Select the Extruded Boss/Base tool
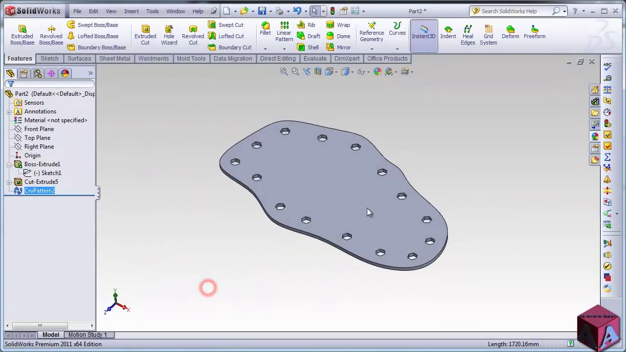Image resolution: width=626 pixels, height=352 pixels. (22, 35)
